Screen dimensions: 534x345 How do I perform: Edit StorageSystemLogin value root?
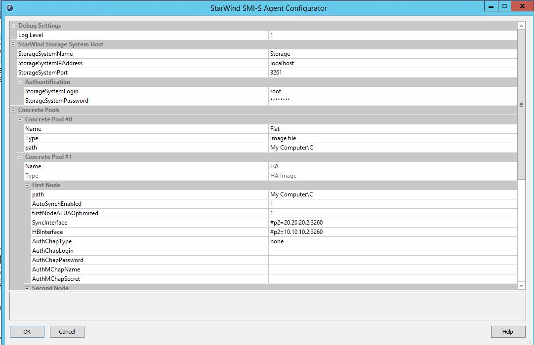(393, 91)
